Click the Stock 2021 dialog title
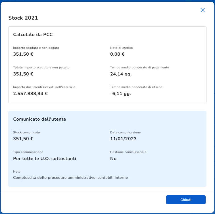The width and height of the screenshot is (215, 214). point(23,18)
